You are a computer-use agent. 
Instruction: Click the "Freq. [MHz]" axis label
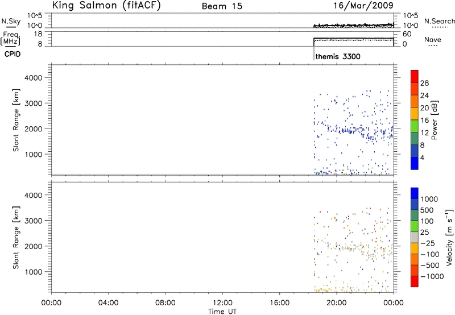pos(10,38)
